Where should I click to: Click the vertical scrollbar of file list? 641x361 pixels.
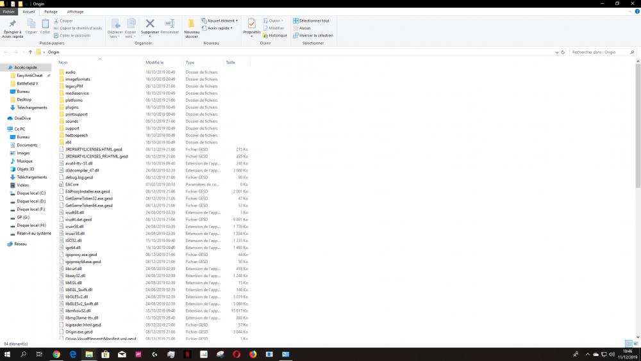click(x=637, y=192)
